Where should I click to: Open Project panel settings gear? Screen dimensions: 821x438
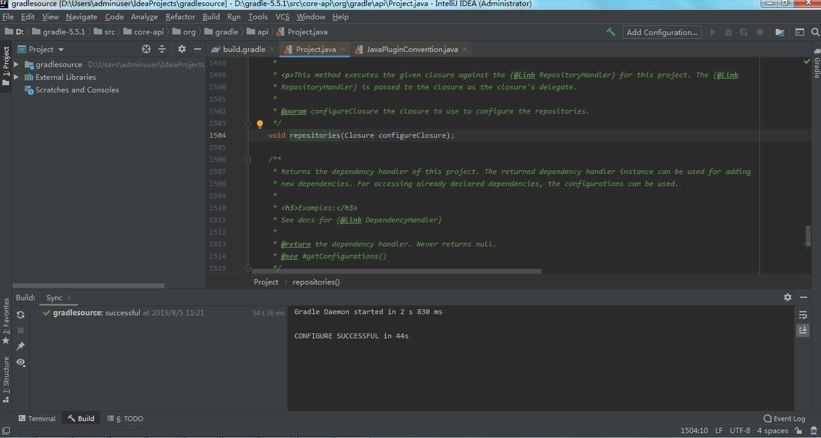click(182, 49)
